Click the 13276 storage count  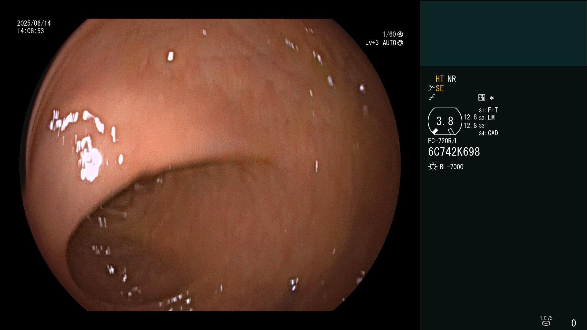(546, 318)
